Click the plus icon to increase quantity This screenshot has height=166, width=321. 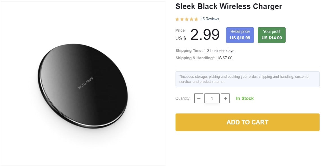225,98
